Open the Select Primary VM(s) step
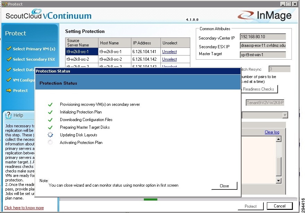This screenshot has height=213, width=305. tap(34, 49)
